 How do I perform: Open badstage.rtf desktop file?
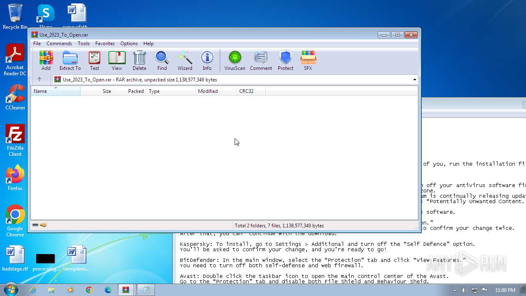[x=15, y=259]
